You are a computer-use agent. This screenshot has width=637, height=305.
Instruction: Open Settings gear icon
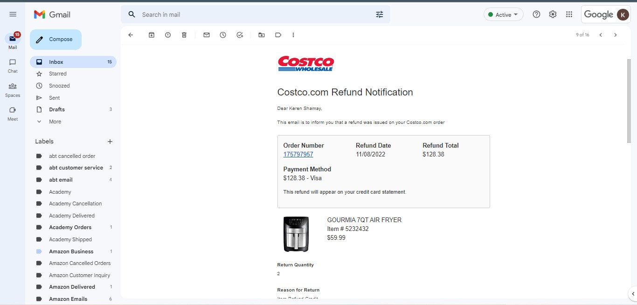pyautogui.click(x=553, y=14)
